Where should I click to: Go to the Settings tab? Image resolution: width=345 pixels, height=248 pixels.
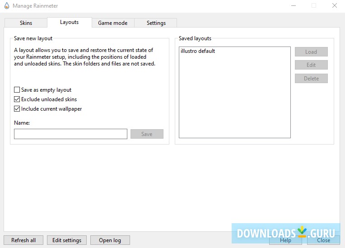point(156,23)
